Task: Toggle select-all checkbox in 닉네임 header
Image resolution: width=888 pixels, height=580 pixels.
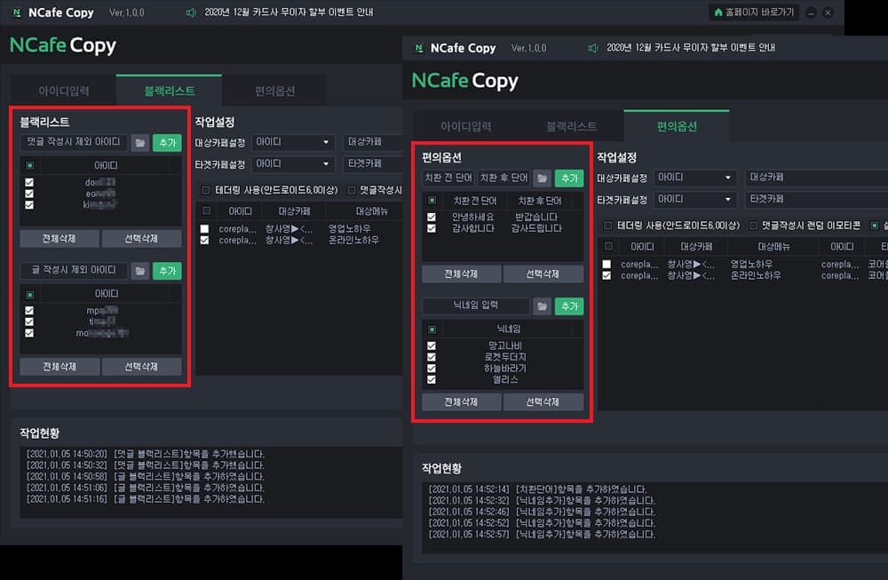Action: (432, 330)
